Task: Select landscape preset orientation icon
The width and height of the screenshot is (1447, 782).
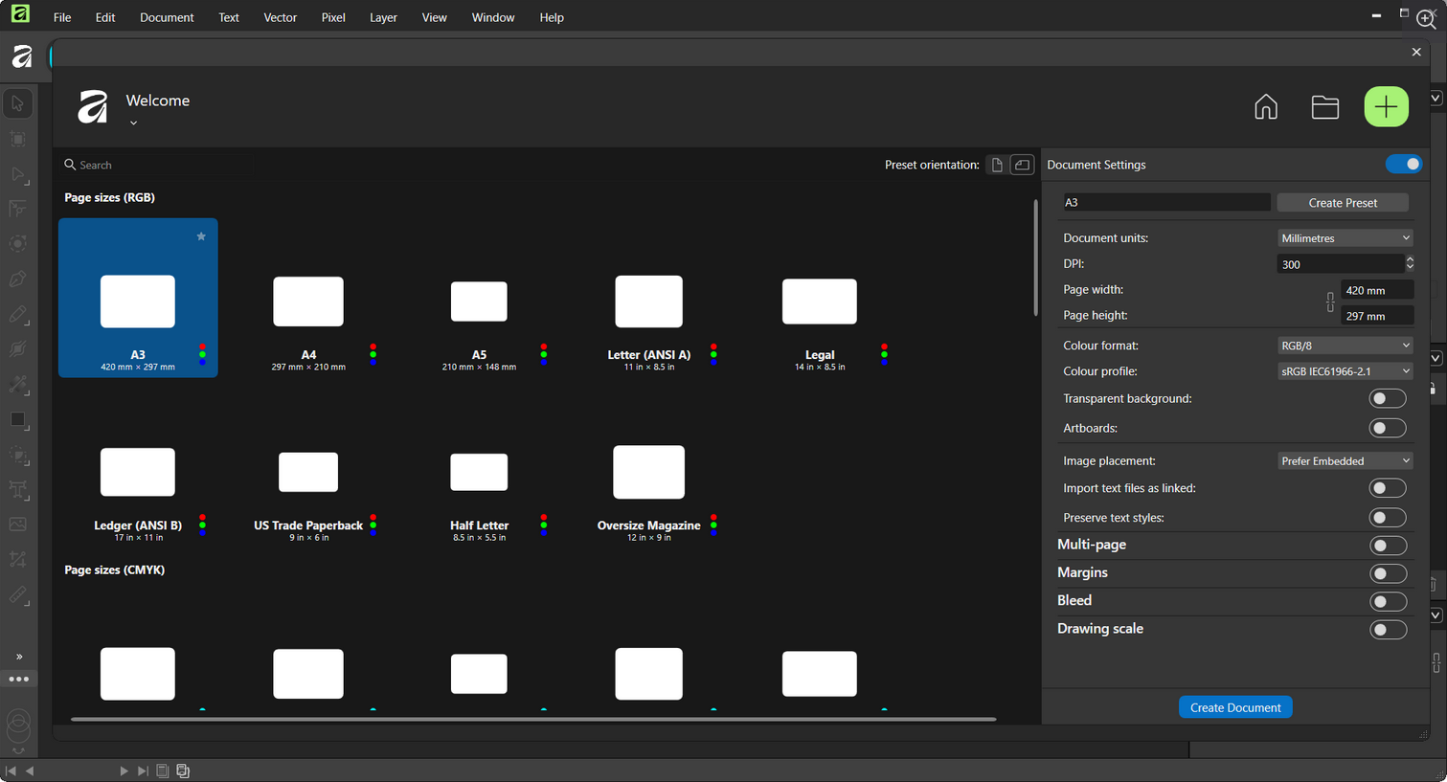Action: tap(1022, 165)
